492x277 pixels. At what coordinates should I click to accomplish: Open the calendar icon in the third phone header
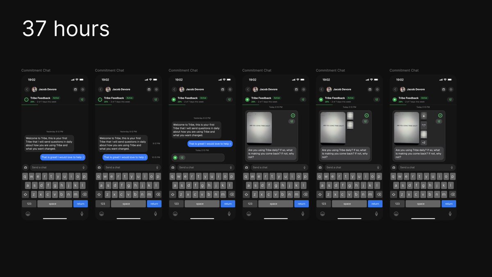coord(223,89)
